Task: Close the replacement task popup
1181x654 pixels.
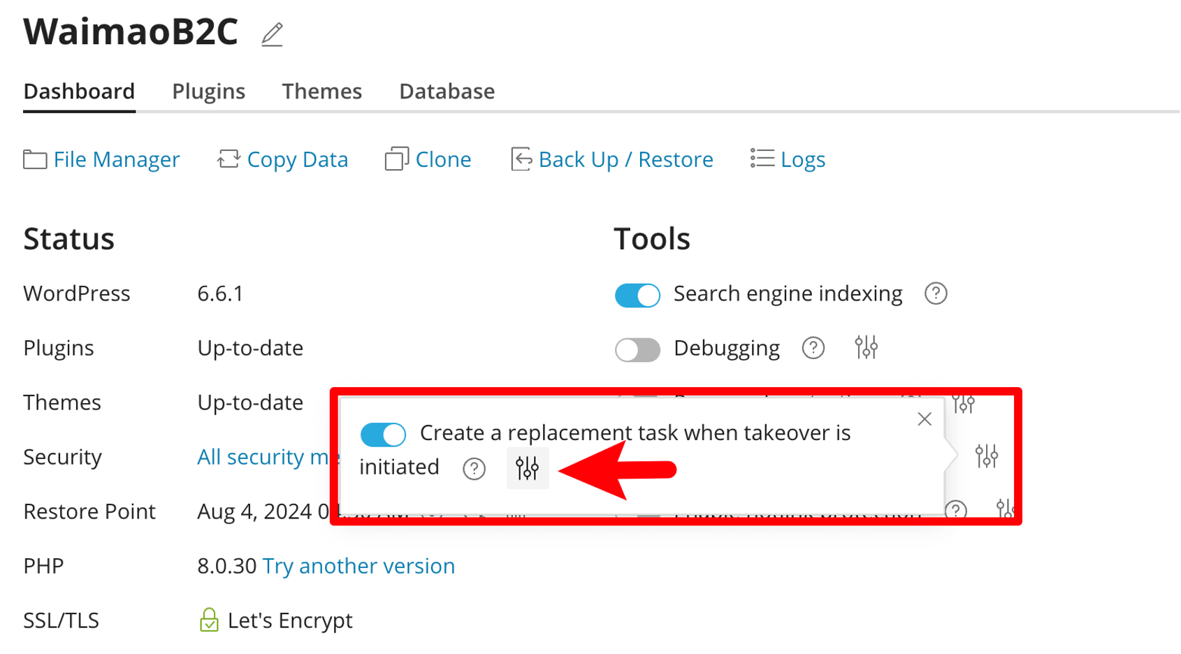Action: click(x=924, y=419)
